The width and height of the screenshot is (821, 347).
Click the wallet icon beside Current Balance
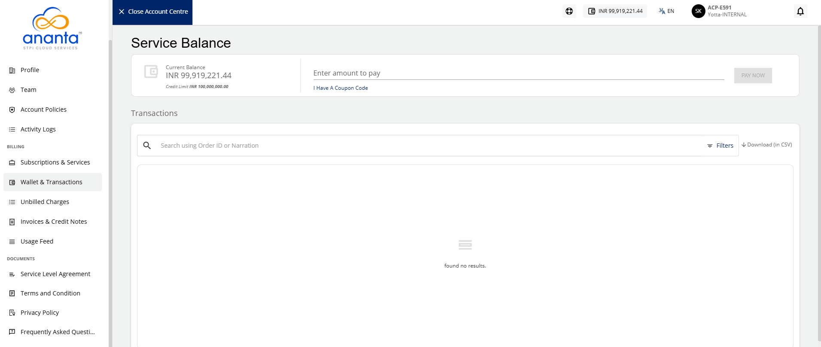coord(151,71)
